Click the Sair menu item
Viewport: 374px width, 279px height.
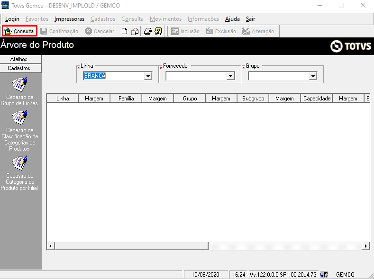(x=250, y=19)
